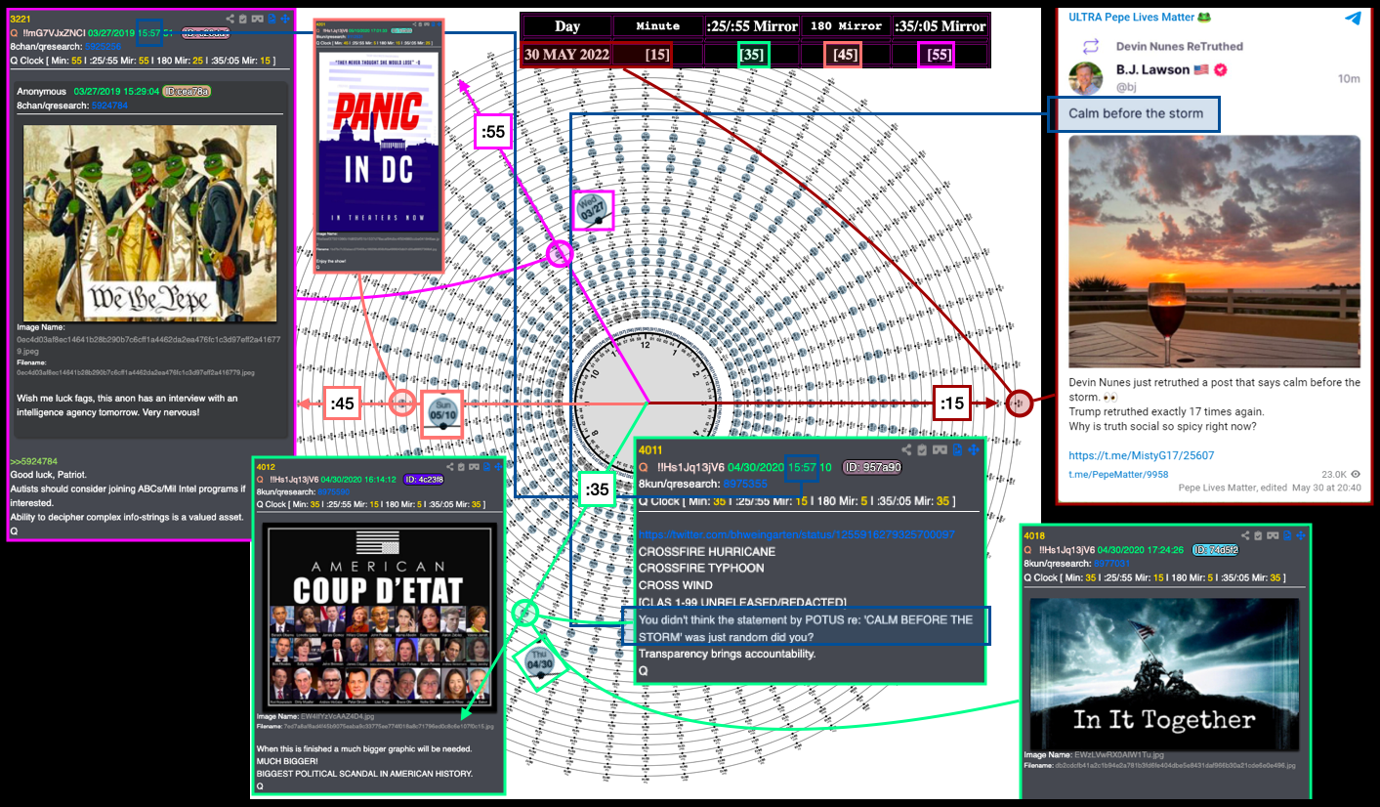The width and height of the screenshot is (1380, 807).
Task: Click the [35] value in the table
Action: point(752,56)
